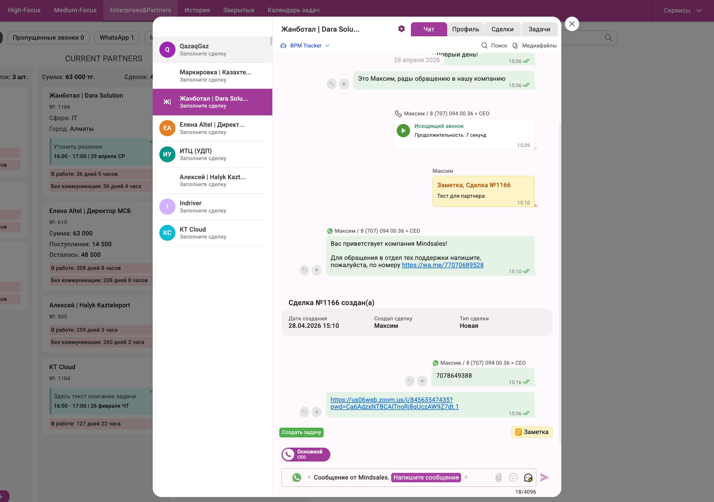Select Indriver chat in list
The width and height of the screenshot is (714, 502).
pyautogui.click(x=212, y=207)
